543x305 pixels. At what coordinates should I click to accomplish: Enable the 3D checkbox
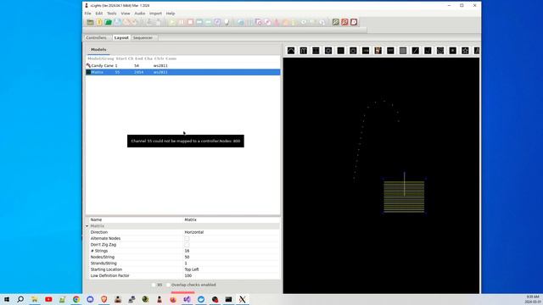coord(154,285)
